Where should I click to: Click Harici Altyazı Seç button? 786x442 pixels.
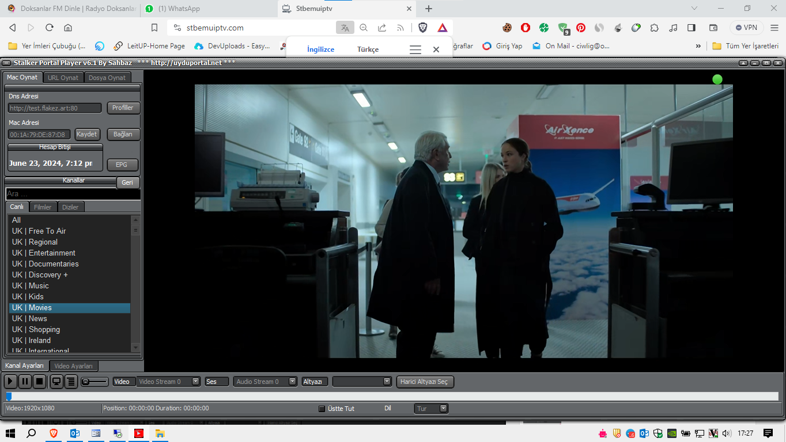[425, 382]
